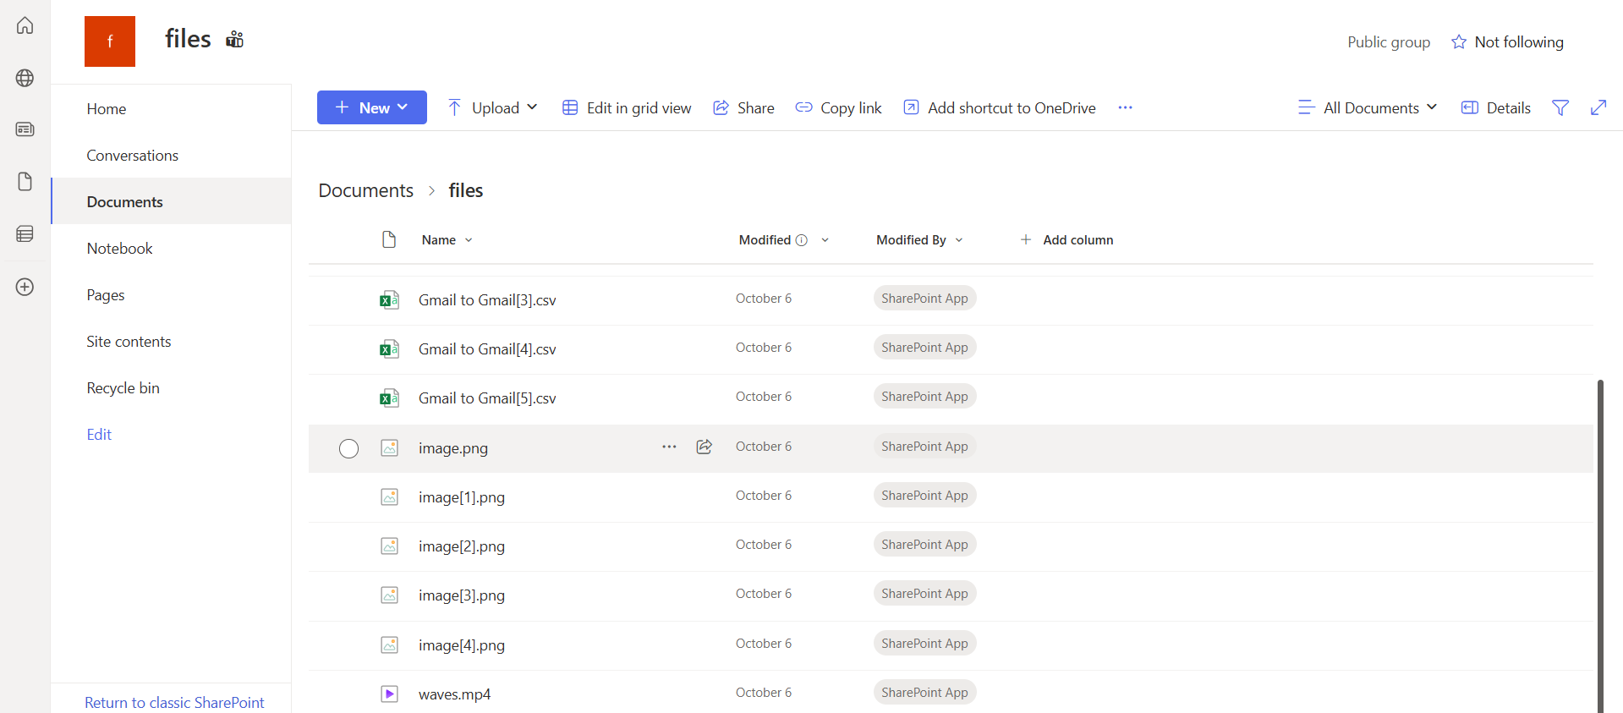The image size is (1623, 713).
Task: Click the My lists icon in the app bar
Action: pyautogui.click(x=25, y=234)
